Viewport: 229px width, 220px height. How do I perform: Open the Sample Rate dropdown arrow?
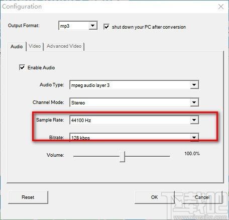click(194, 120)
